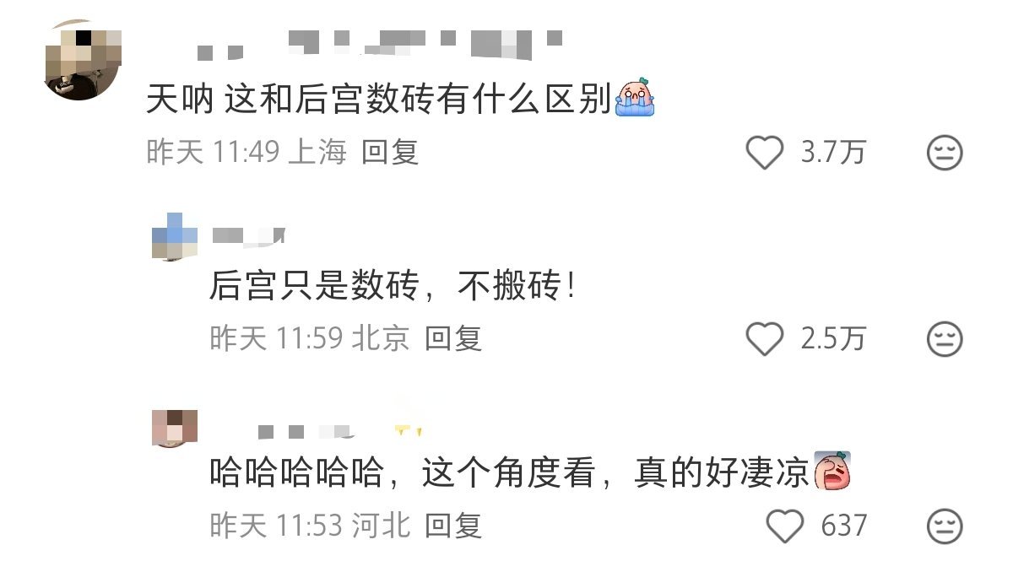Open the 北京 replier's username
Image resolution: width=1013 pixels, height=561 pixels.
249,235
